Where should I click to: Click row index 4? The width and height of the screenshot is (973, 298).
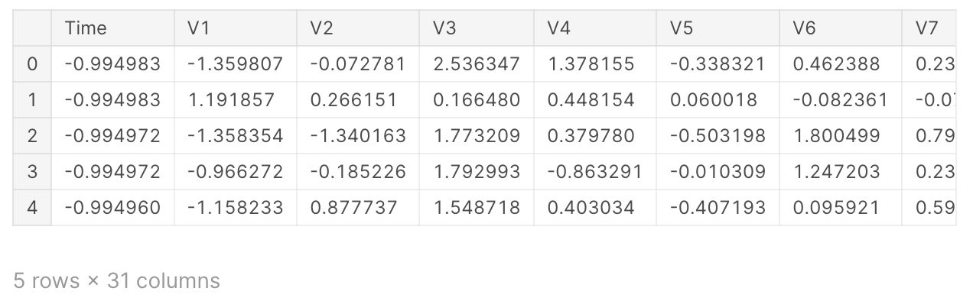tap(32, 208)
